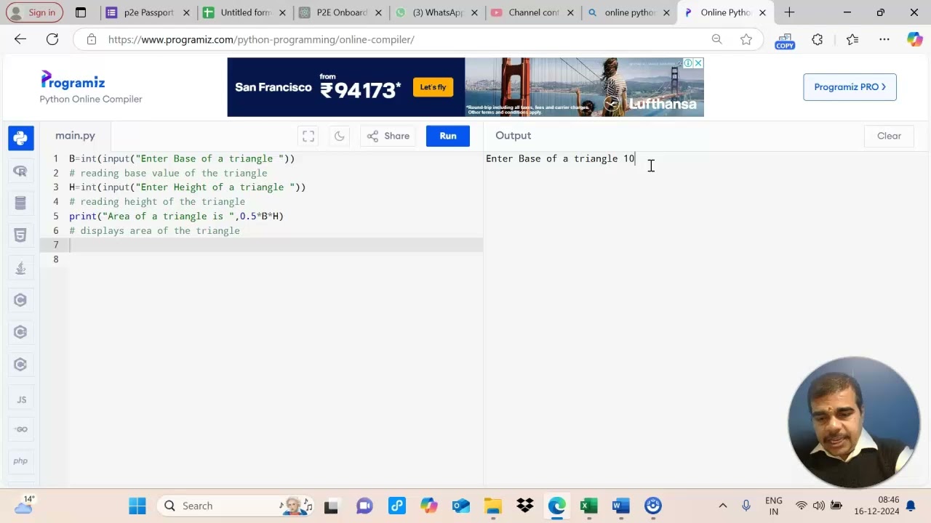
Task: Open the GO language compiler icon
Action: pyautogui.click(x=20, y=429)
